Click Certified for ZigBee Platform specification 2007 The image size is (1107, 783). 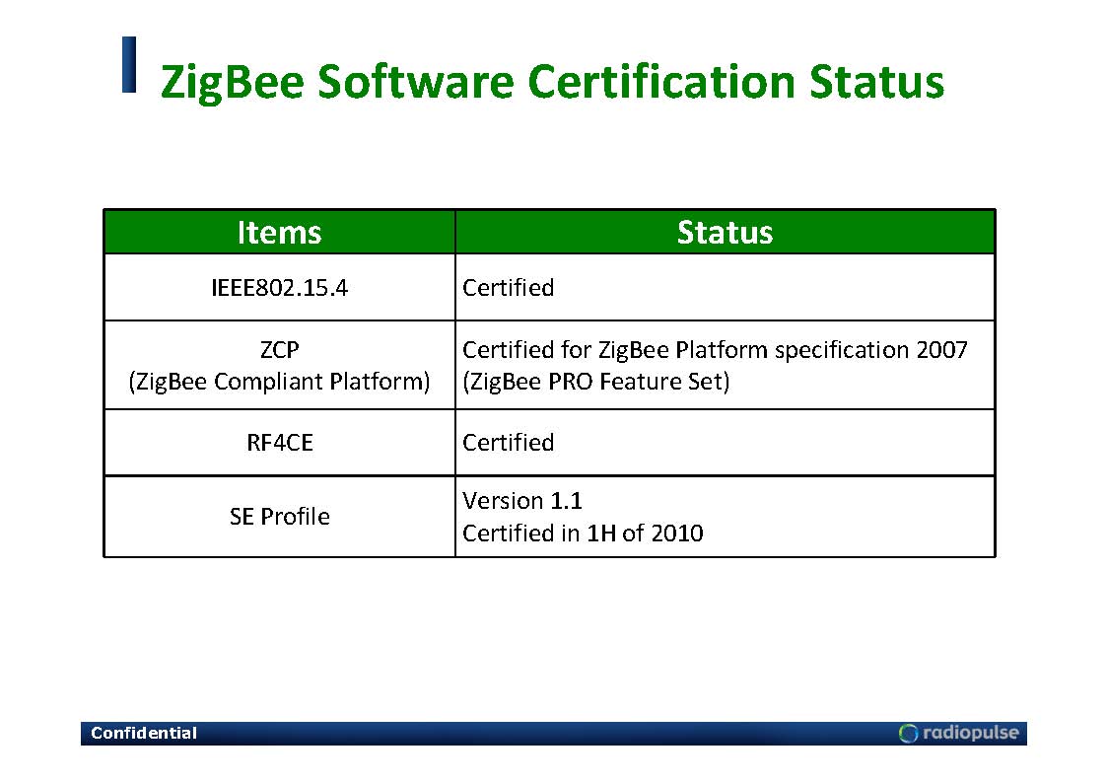[715, 350]
